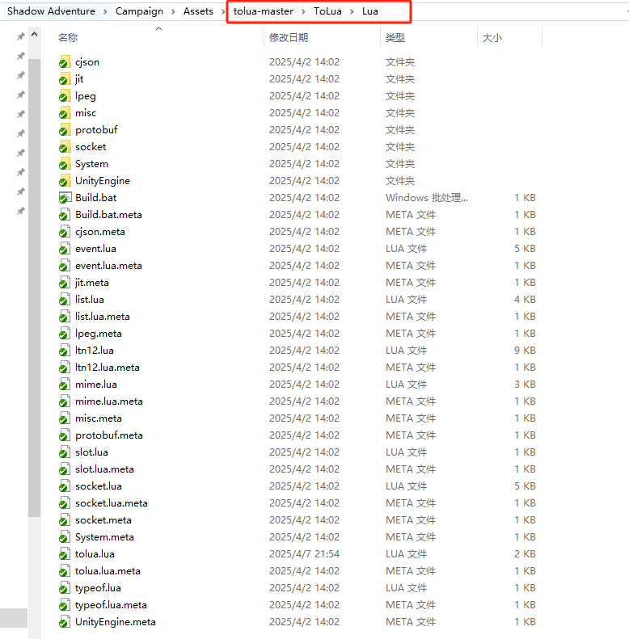Click the tolua.lua file icon
Image resolution: width=629 pixels, height=639 pixels.
coord(65,554)
